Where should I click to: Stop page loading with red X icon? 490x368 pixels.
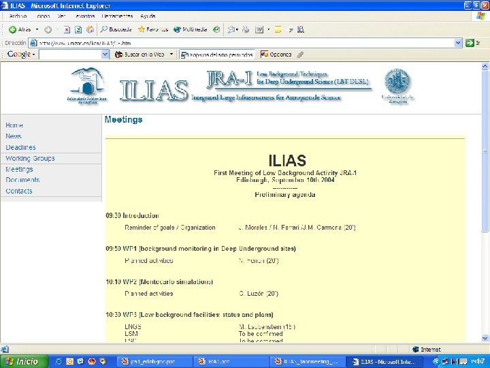pos(67,30)
